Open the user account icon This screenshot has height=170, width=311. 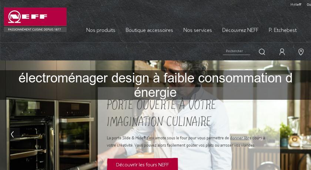[x=282, y=52]
